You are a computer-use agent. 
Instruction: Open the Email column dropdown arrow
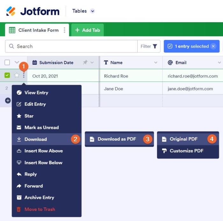click(219, 63)
